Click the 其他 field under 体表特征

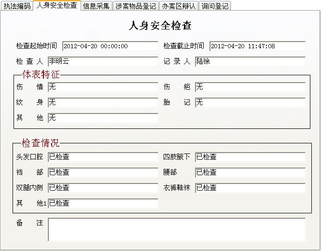coord(103,118)
